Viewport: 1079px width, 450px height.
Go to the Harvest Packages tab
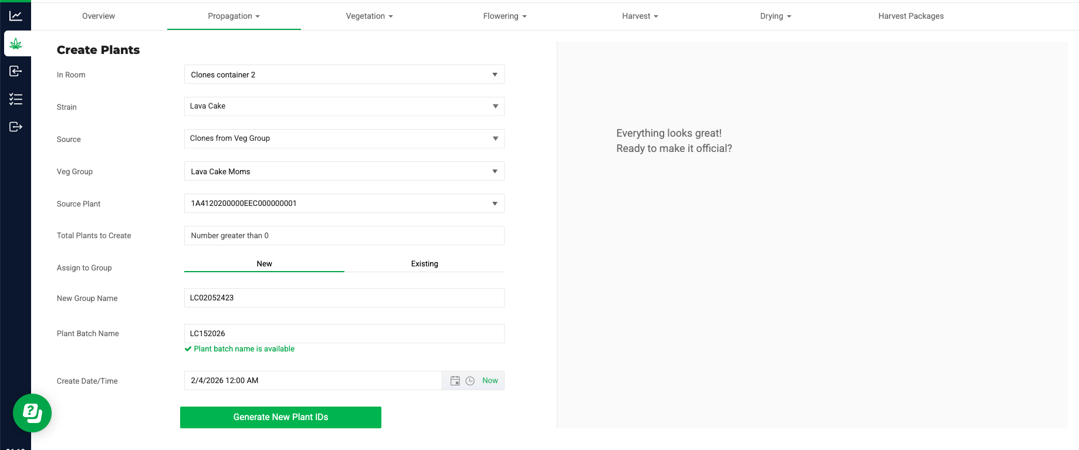click(911, 16)
